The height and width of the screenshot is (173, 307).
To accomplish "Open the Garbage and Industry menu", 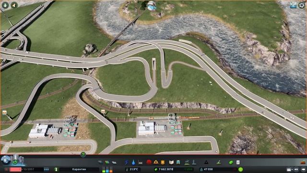I will pos(141,162).
